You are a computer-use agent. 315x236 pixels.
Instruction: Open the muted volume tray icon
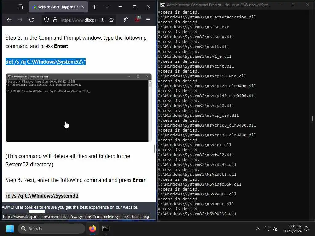tap(275, 229)
